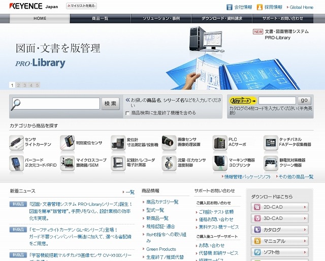Open the 型式一覧 link

point(155,210)
